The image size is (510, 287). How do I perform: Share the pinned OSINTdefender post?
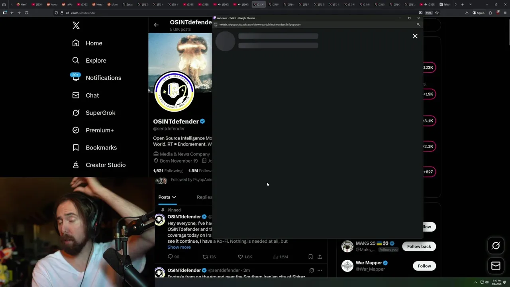[320, 257]
